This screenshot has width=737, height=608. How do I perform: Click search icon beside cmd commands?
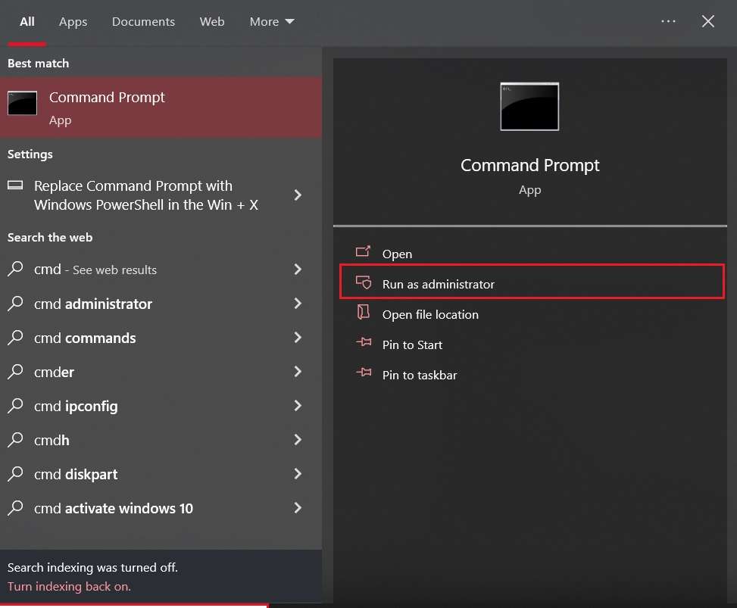point(15,338)
